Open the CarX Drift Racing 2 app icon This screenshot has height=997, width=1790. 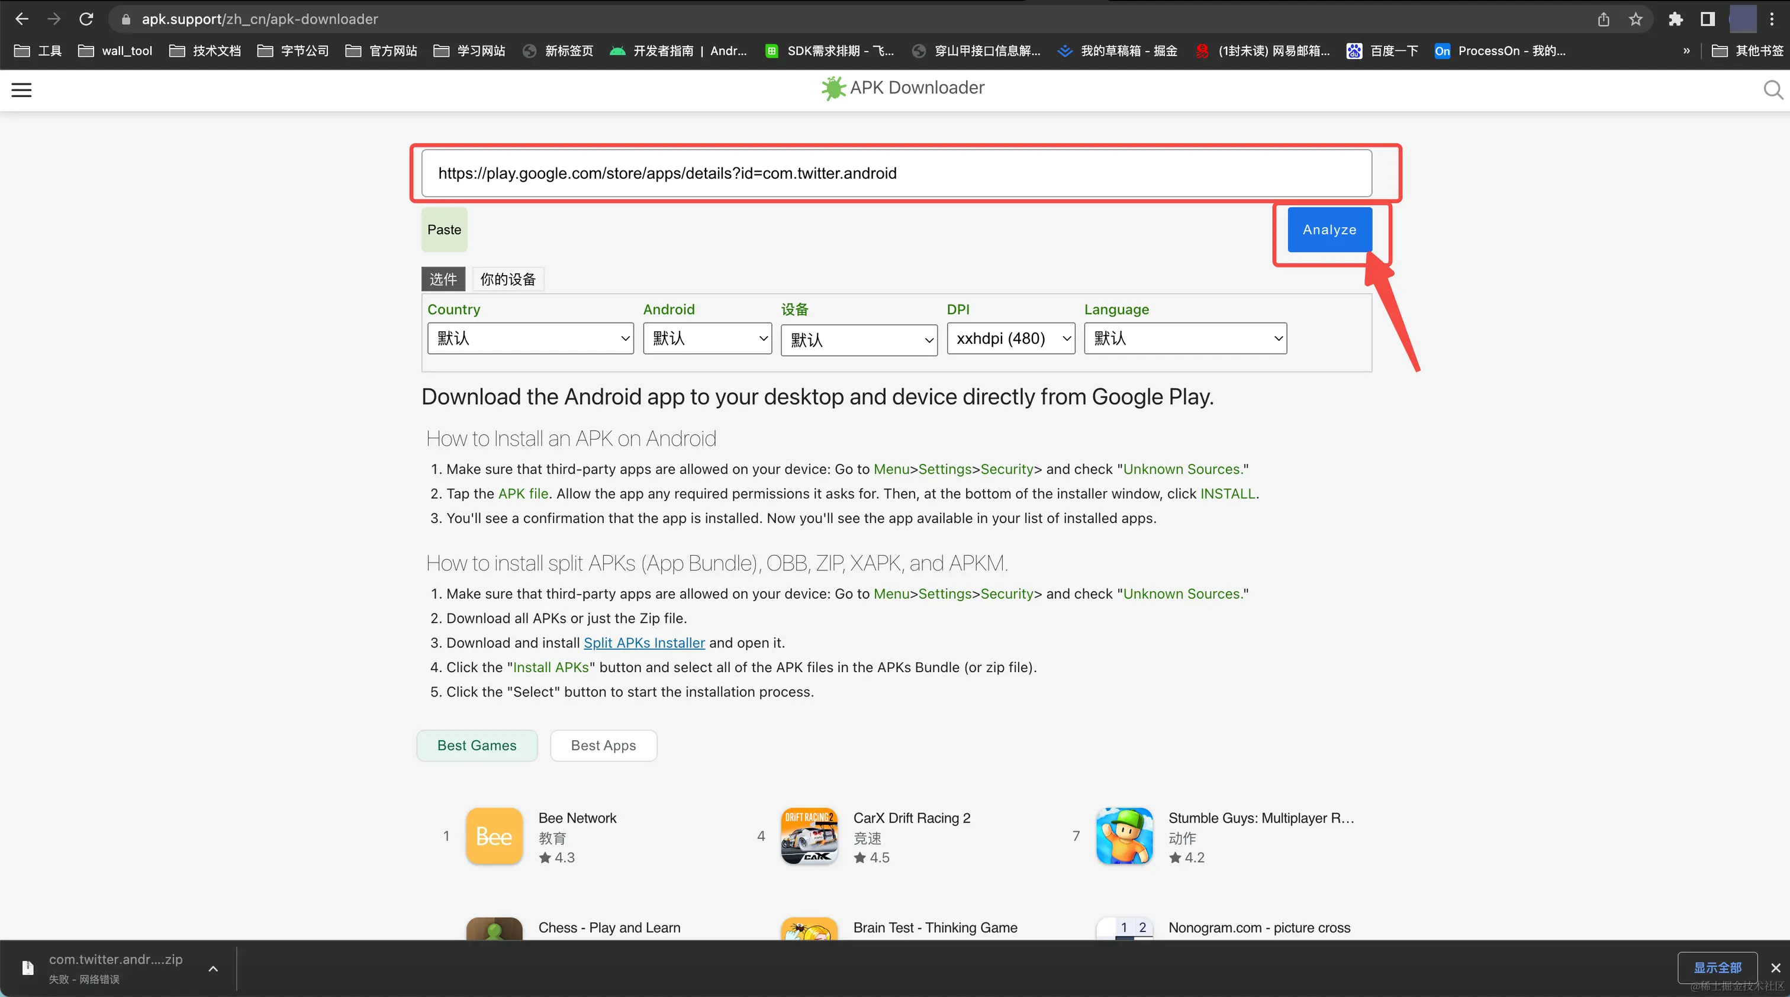[x=809, y=836]
